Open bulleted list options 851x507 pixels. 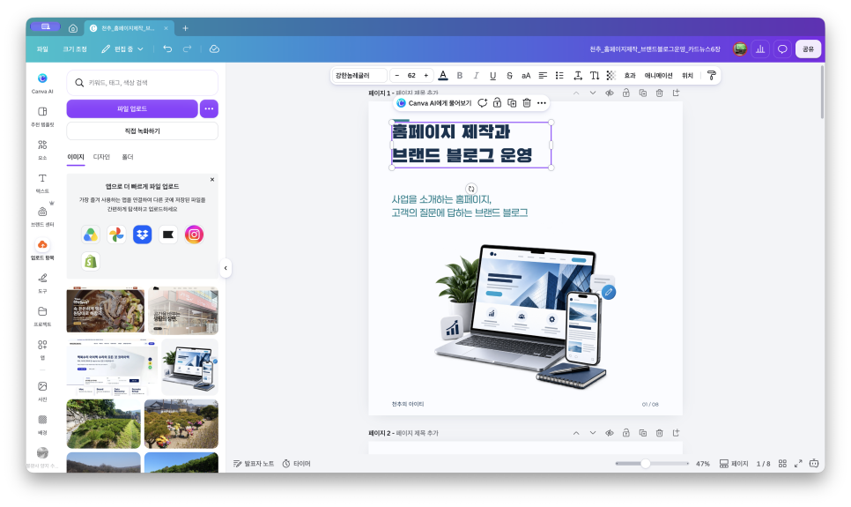(559, 76)
